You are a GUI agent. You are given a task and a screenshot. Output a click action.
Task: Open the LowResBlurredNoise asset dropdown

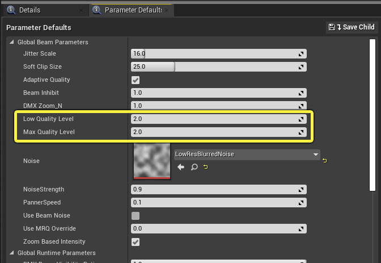click(315, 154)
